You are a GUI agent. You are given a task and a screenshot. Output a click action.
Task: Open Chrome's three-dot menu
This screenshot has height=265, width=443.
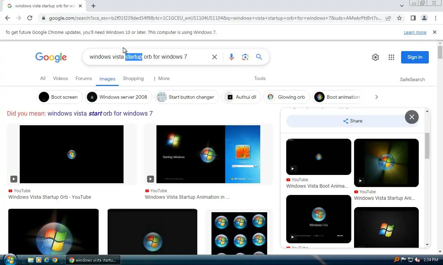pos(435,18)
